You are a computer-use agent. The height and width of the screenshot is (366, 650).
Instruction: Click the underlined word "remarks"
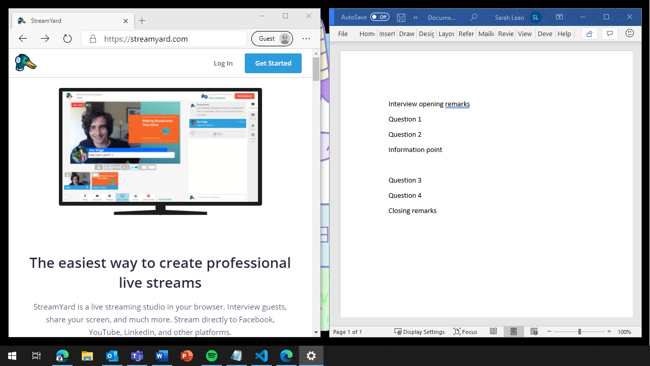coord(458,104)
